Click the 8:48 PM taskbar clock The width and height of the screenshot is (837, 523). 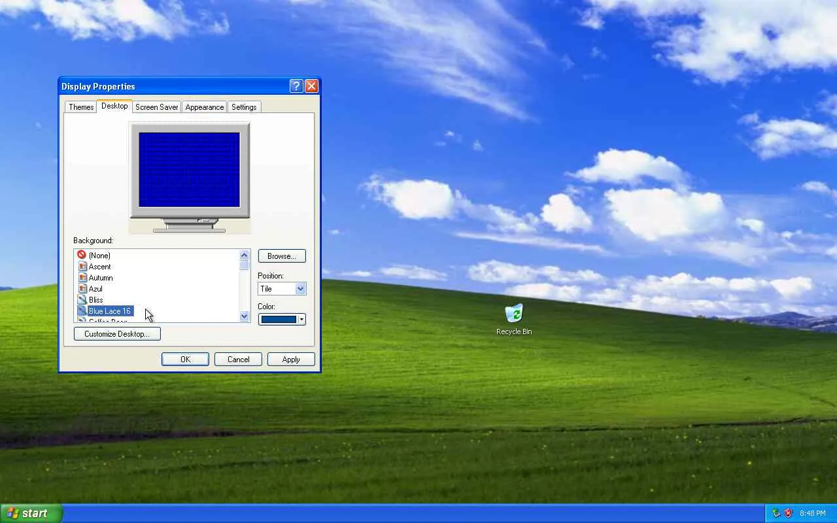click(813, 514)
